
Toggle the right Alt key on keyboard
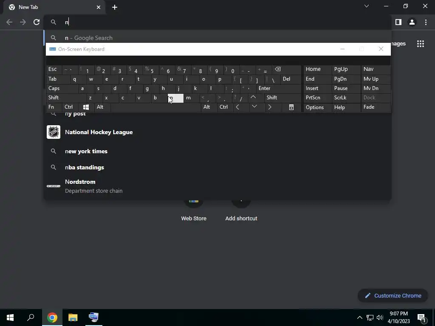click(209, 107)
